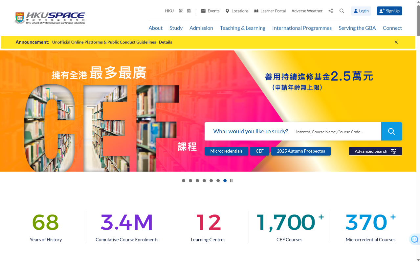Click the blue course search button
This screenshot has width=420, height=262.
coord(391,131)
